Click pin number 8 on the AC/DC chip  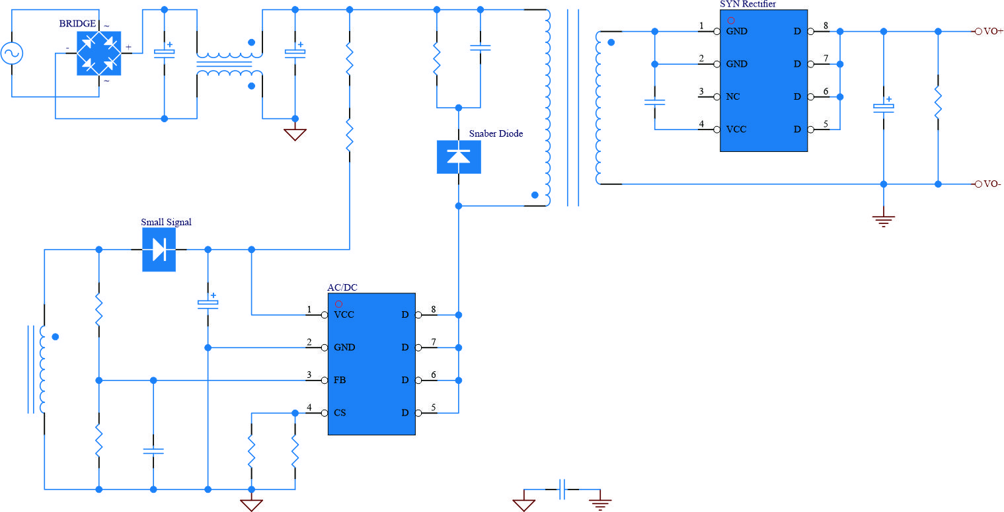point(434,309)
